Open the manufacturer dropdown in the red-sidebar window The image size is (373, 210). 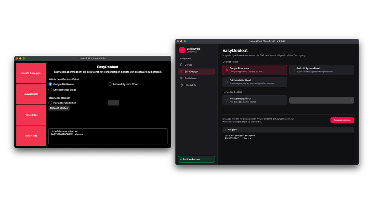(x=114, y=102)
